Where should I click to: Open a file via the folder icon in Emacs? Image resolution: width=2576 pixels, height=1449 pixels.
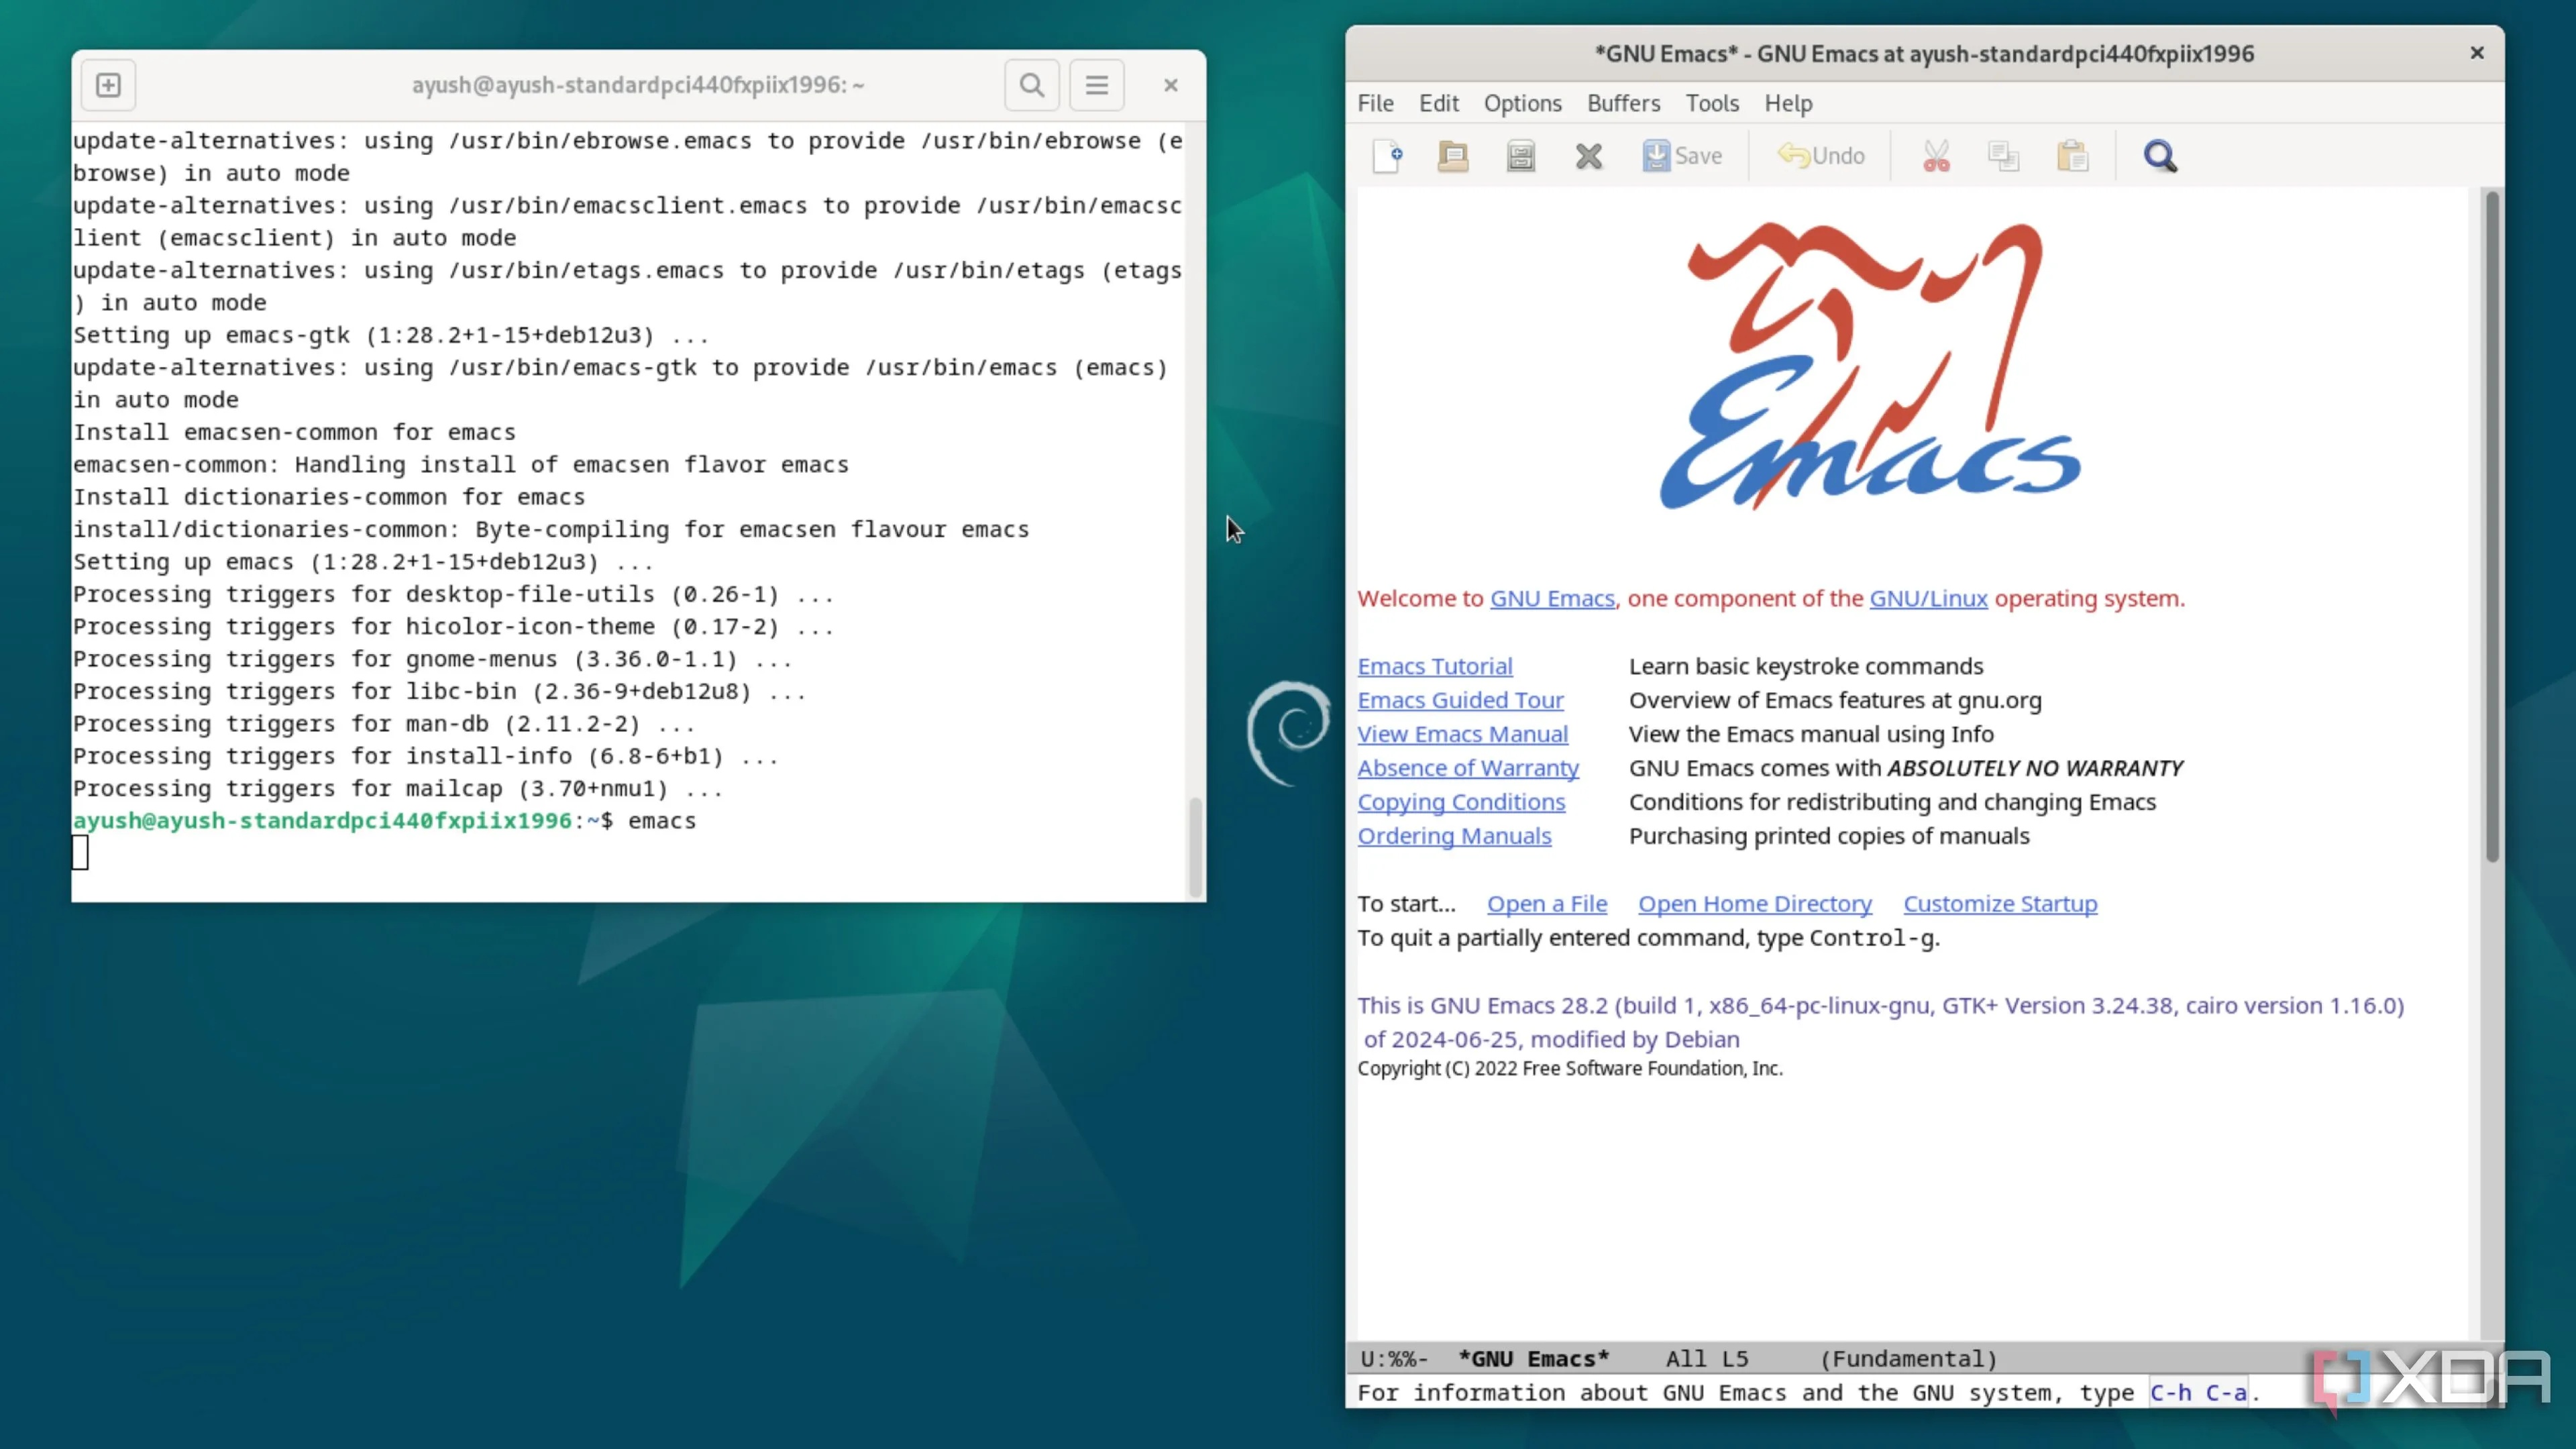[x=1452, y=156]
